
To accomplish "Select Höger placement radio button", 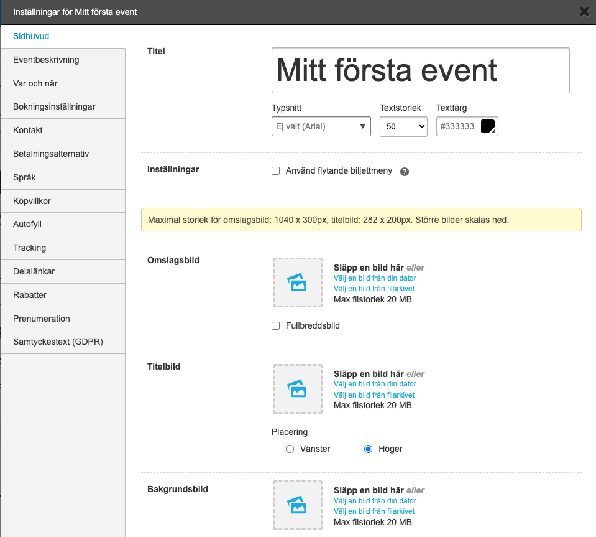I will click(x=369, y=449).
